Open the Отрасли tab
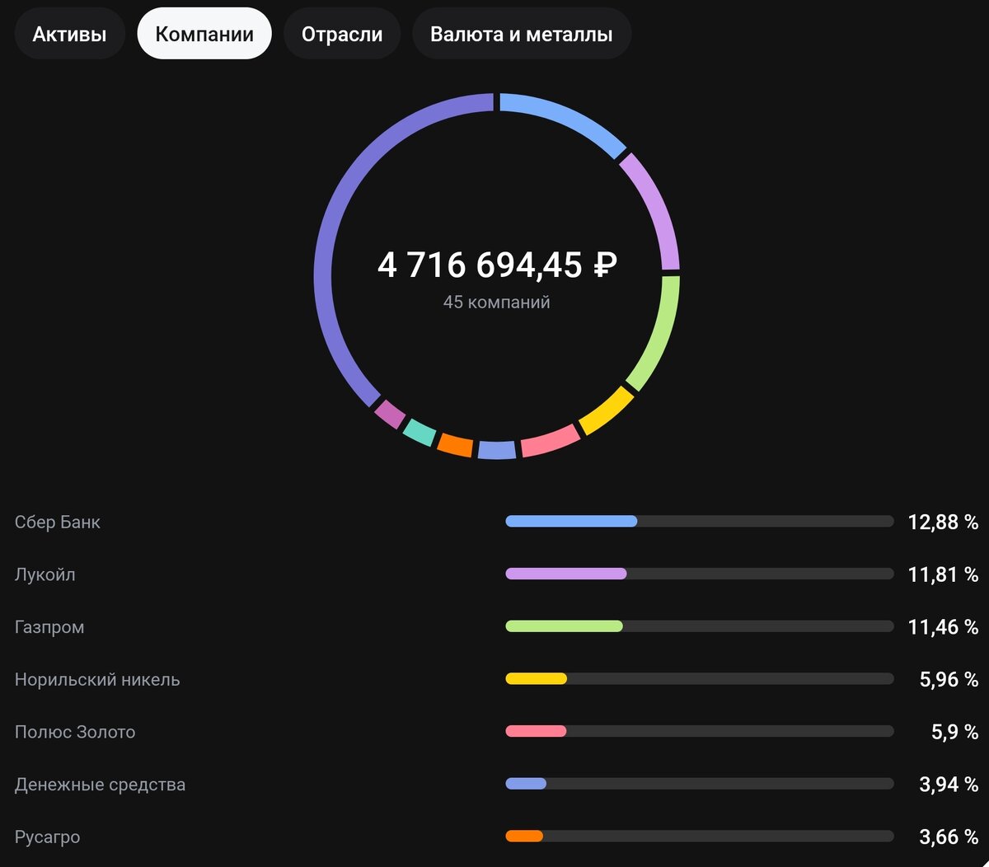This screenshot has height=867, width=989. coord(342,35)
